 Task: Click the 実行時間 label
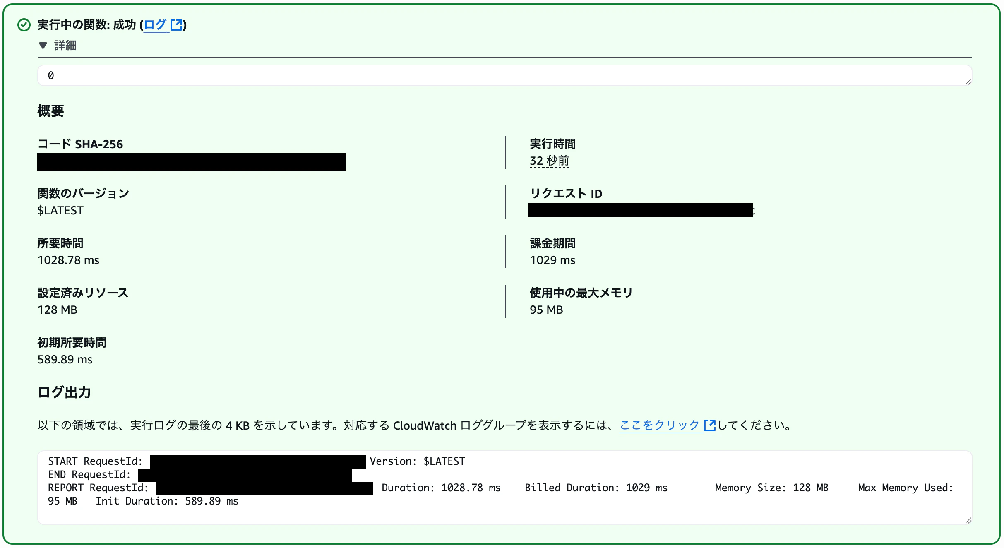(x=553, y=144)
